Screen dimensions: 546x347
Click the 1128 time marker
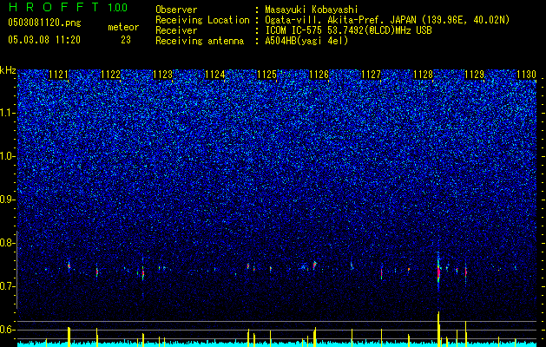pyautogui.click(x=423, y=75)
